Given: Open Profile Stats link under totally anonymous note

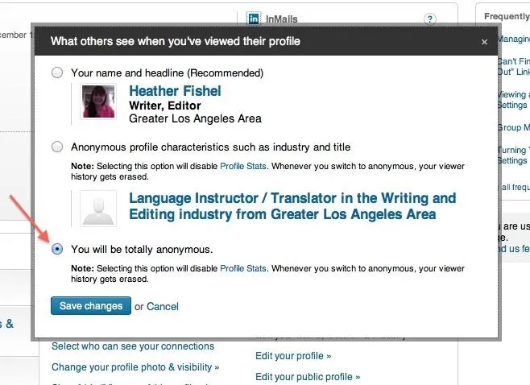Looking at the screenshot, I should (243, 268).
